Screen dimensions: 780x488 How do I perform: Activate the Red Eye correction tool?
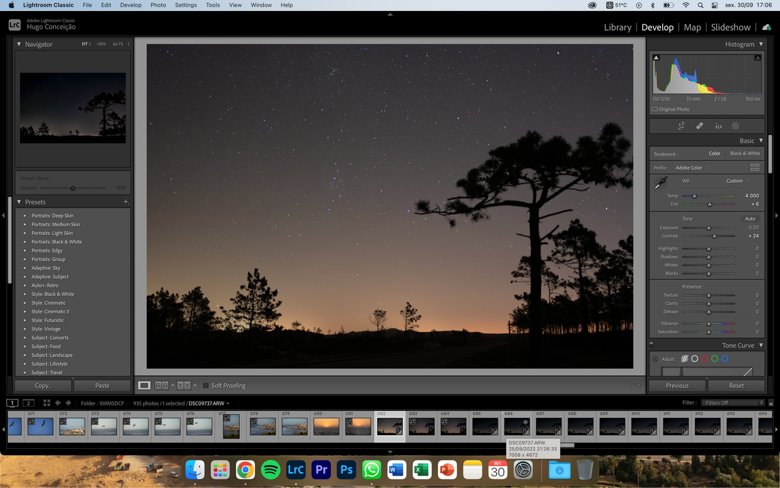tap(718, 126)
